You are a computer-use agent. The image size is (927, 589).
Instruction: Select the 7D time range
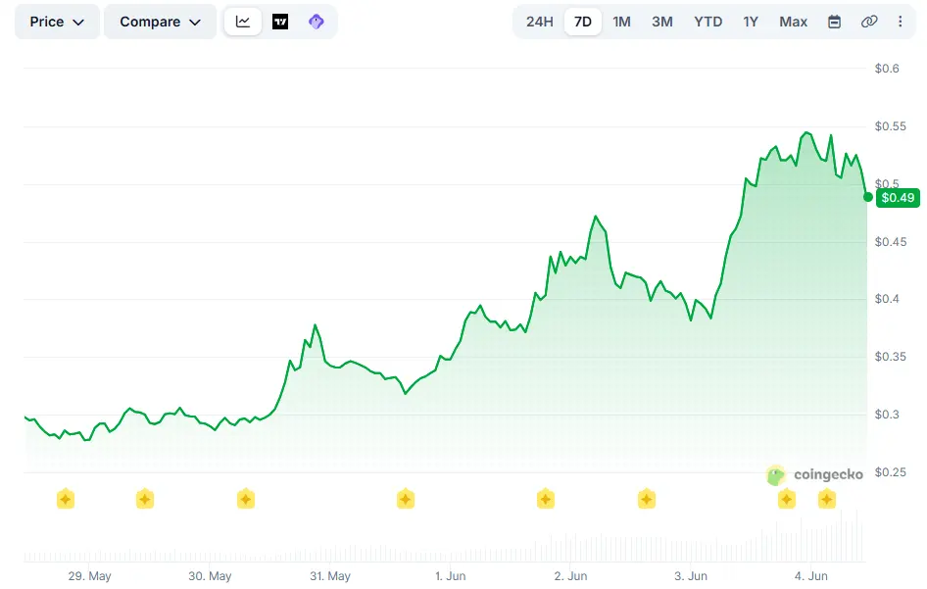tap(583, 22)
